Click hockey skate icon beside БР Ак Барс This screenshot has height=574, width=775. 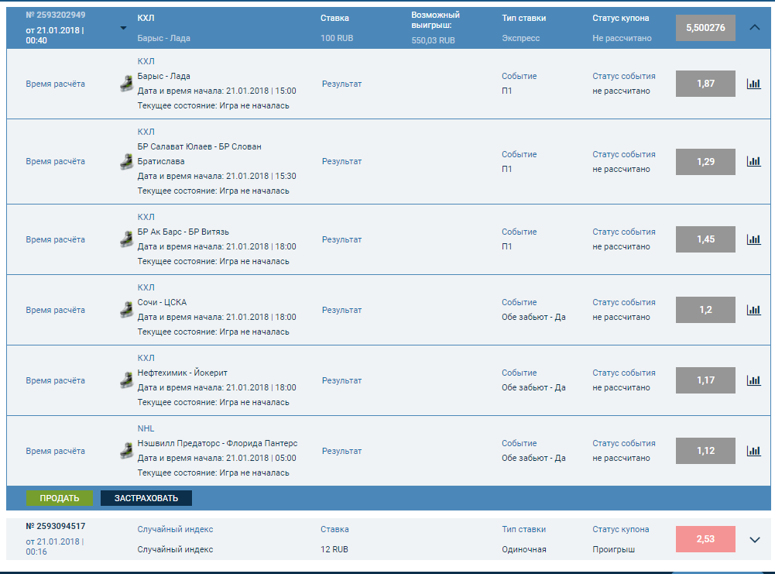pyautogui.click(x=127, y=239)
